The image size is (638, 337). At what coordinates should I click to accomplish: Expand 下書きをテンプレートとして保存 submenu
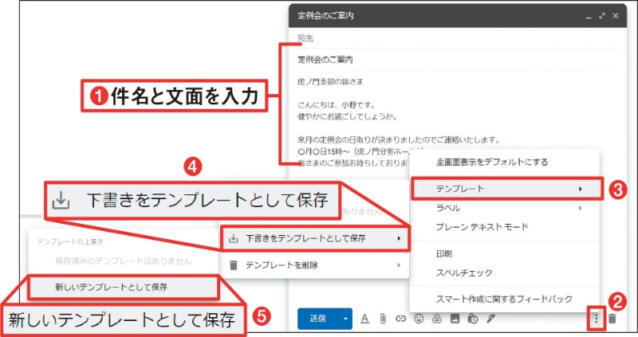(313, 237)
